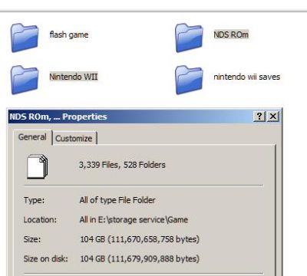Click the 'Location:' field label
The height and width of the screenshot is (276, 307).
click(x=40, y=219)
